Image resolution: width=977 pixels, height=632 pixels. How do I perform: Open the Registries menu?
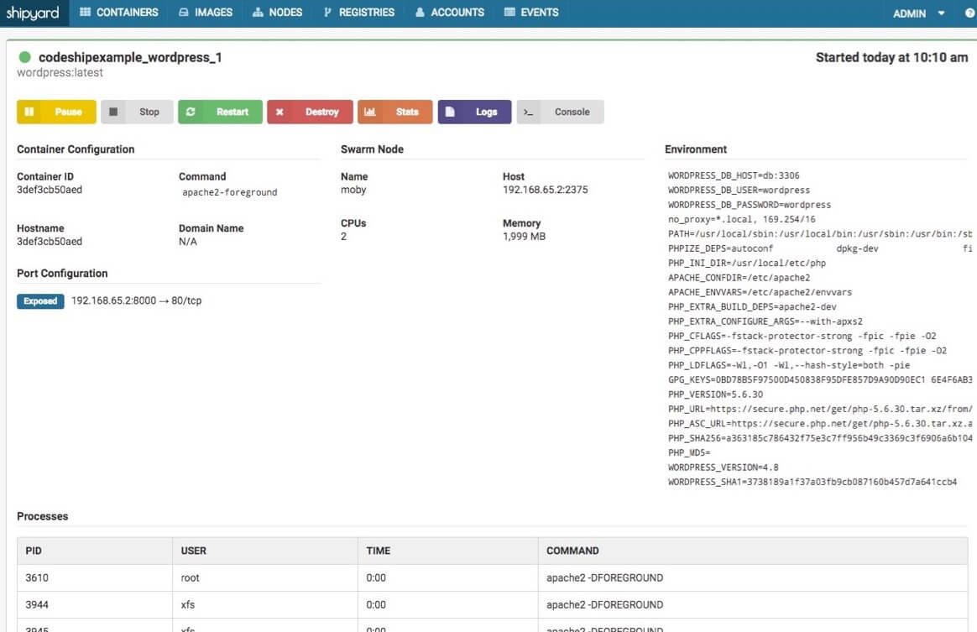[359, 13]
